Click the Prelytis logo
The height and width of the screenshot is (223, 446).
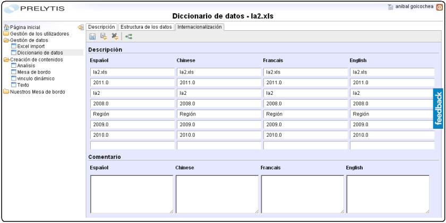point(34,8)
